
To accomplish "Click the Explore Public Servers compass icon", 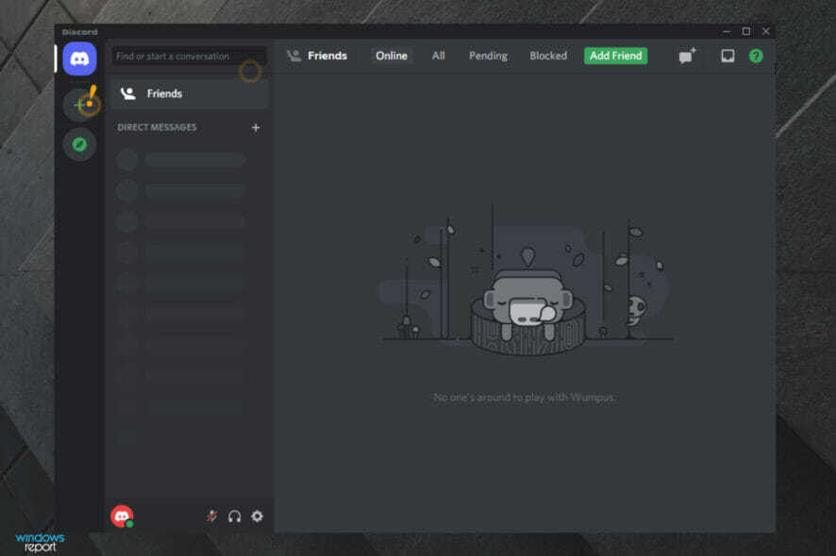I will point(79,143).
